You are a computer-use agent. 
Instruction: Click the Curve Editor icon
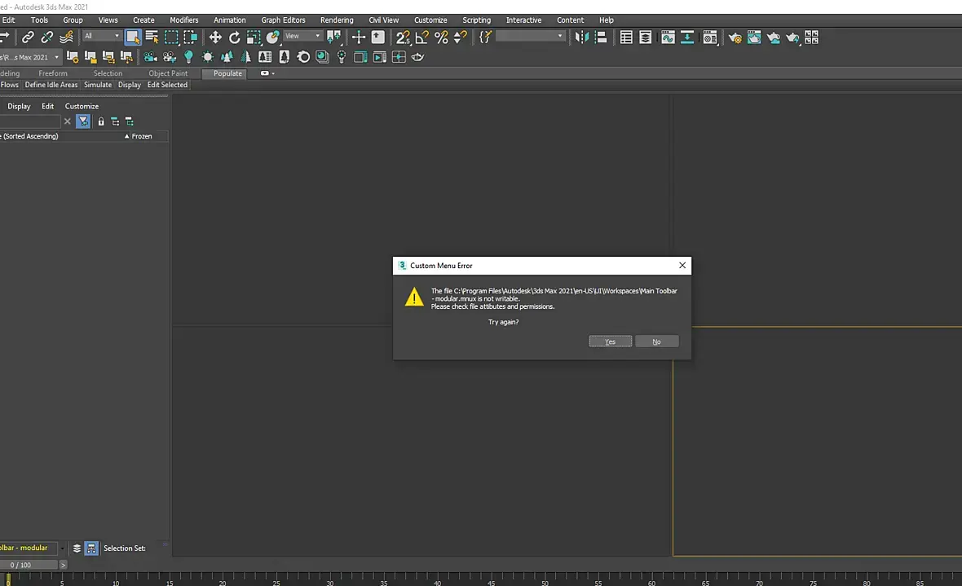(669, 37)
